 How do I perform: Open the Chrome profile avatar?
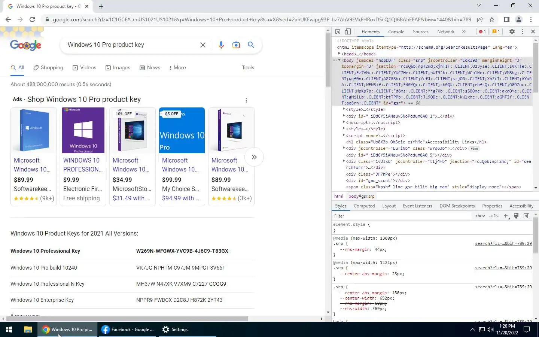(519, 19)
